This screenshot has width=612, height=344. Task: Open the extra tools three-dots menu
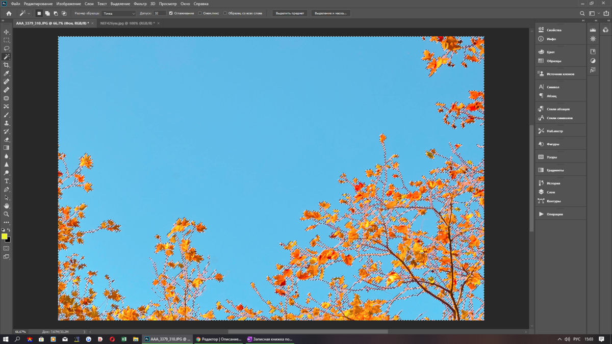[x=7, y=222]
